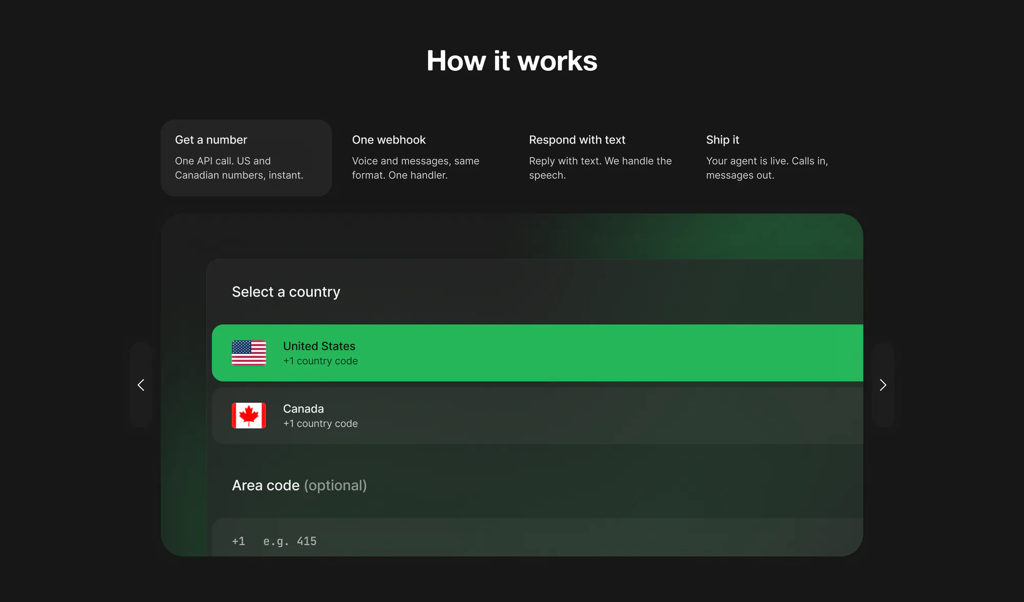The width and height of the screenshot is (1024, 602).
Task: Click 'Your agent is live' description
Action: [x=767, y=168]
